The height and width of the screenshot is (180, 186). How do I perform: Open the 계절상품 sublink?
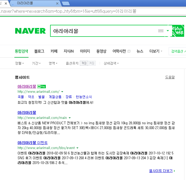[55, 97]
